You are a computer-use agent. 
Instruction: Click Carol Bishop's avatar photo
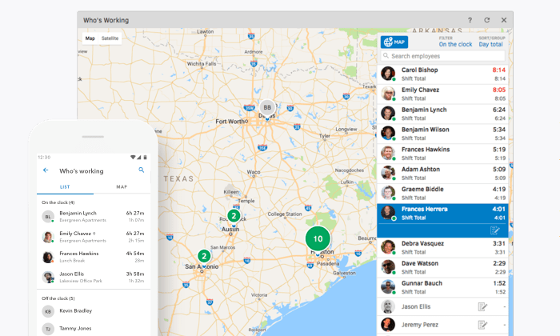pyautogui.click(x=388, y=74)
